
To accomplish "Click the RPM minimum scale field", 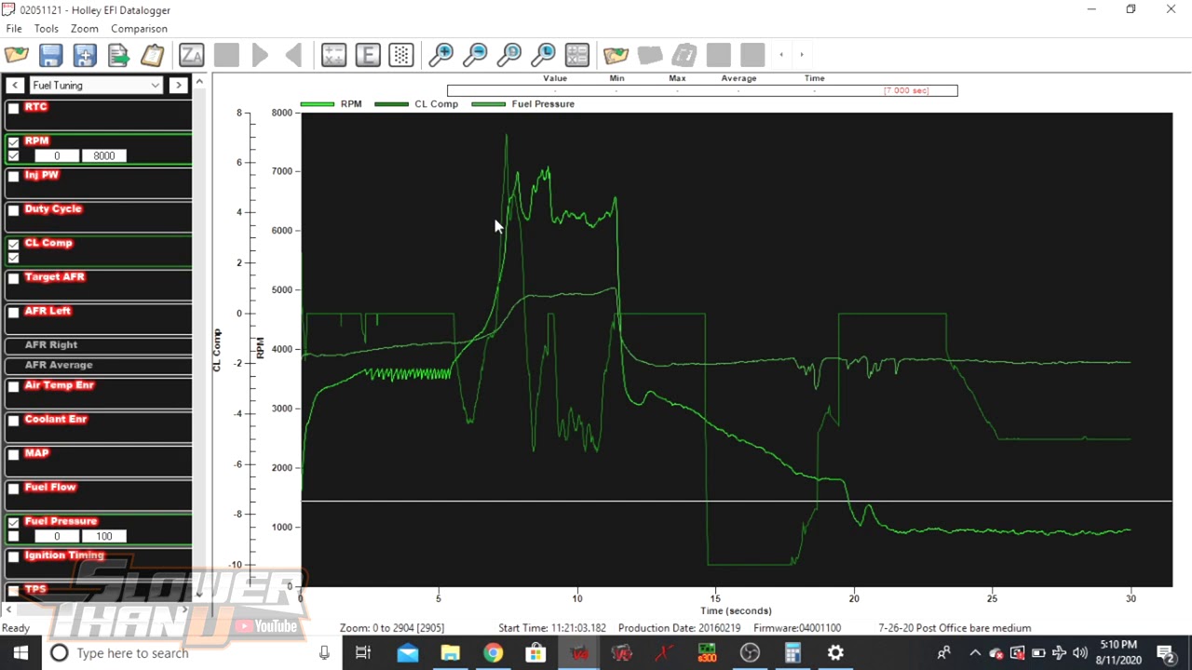I will [x=57, y=155].
